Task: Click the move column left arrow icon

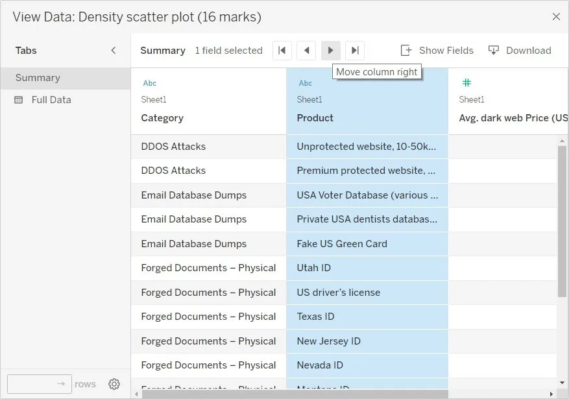Action: pyautogui.click(x=306, y=50)
